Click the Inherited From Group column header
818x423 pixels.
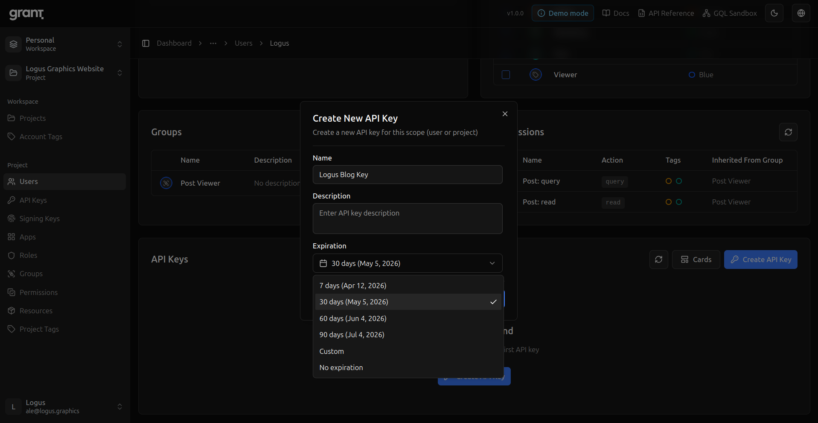point(747,160)
